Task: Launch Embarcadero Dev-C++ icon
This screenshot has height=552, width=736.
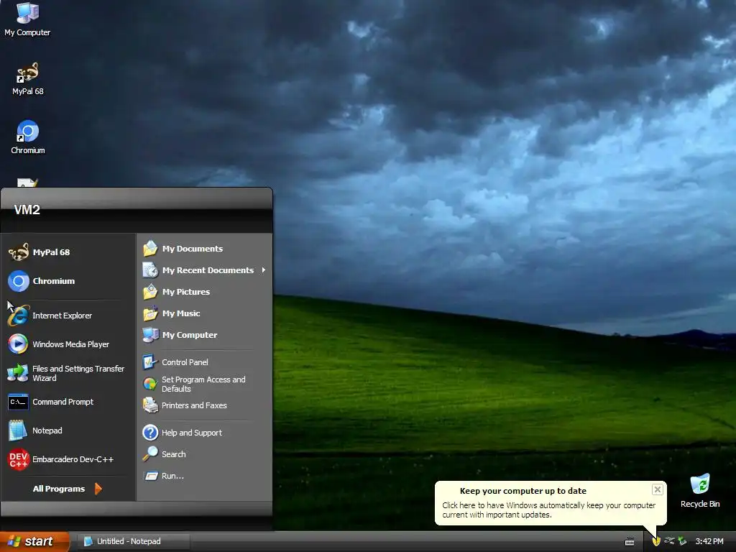Action: 18,459
